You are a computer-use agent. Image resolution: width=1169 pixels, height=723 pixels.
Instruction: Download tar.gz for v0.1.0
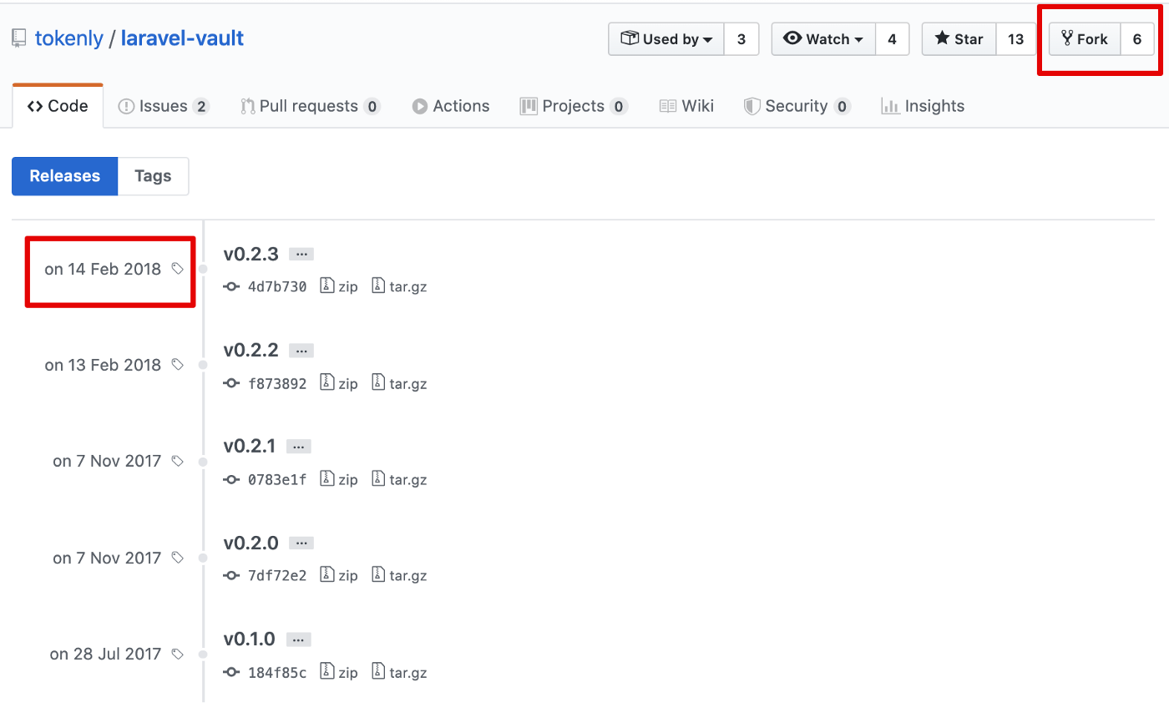pos(400,672)
